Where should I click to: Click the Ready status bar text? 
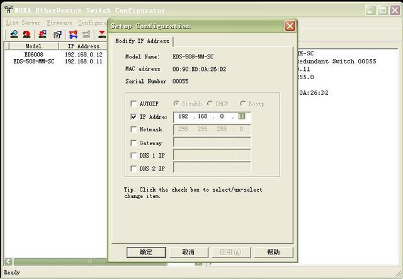pyautogui.click(x=12, y=272)
